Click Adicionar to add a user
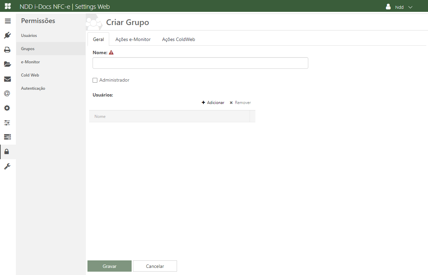 click(x=213, y=103)
